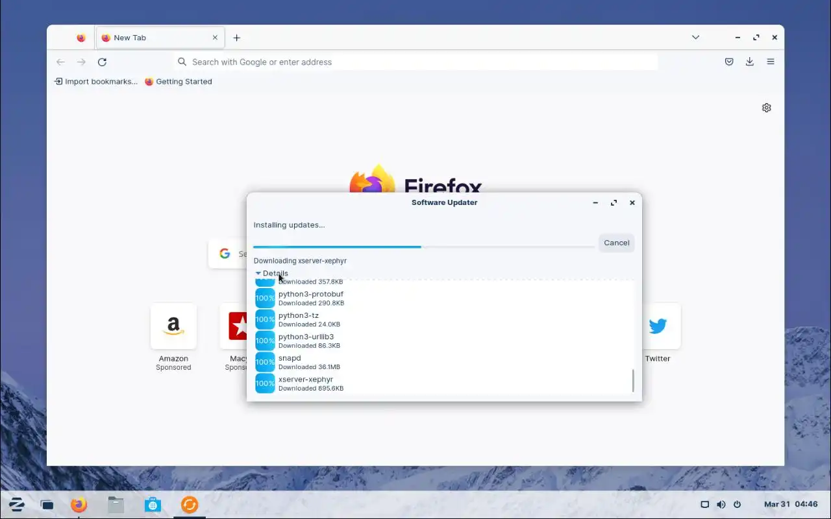Close the Software Updater window
This screenshot has width=831, height=519.
coord(632,202)
